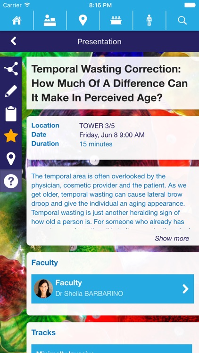
Task: Open the attendee person icon in top bar
Action: [x=149, y=21]
